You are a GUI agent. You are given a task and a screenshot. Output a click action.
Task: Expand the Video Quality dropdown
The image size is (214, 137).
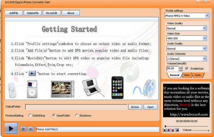click(186, 28)
